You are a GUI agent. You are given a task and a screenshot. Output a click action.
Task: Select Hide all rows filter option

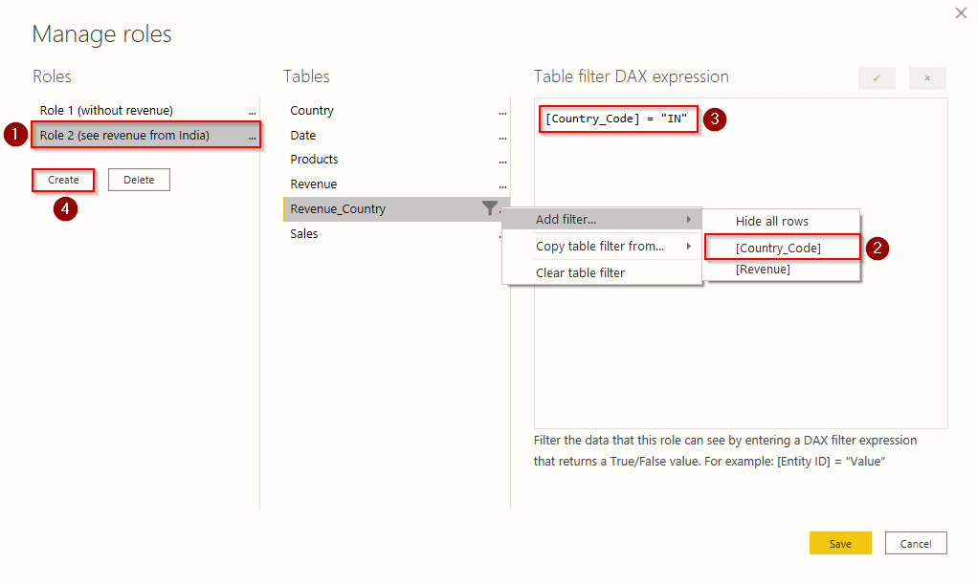point(771,222)
